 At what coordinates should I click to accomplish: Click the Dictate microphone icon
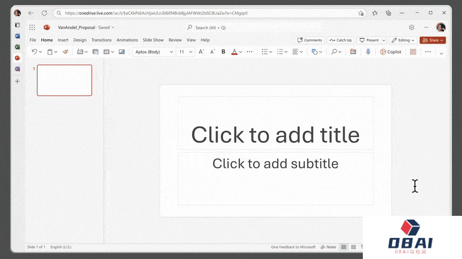tap(368, 52)
